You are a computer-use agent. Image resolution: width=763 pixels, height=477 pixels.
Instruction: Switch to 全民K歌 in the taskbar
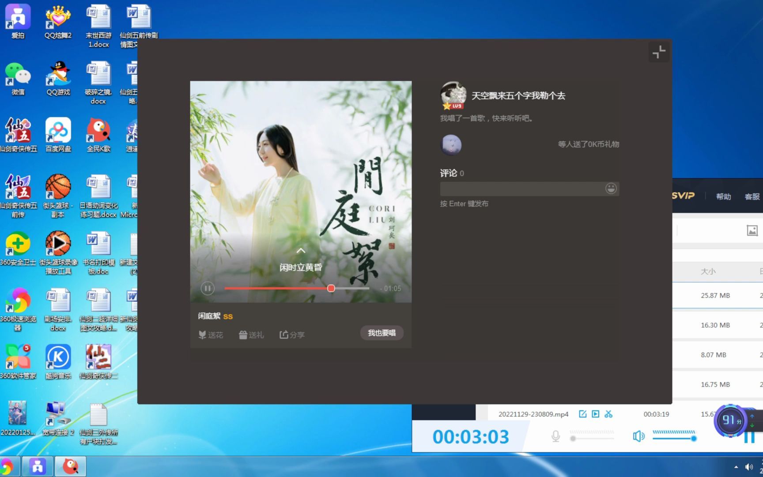coord(70,466)
